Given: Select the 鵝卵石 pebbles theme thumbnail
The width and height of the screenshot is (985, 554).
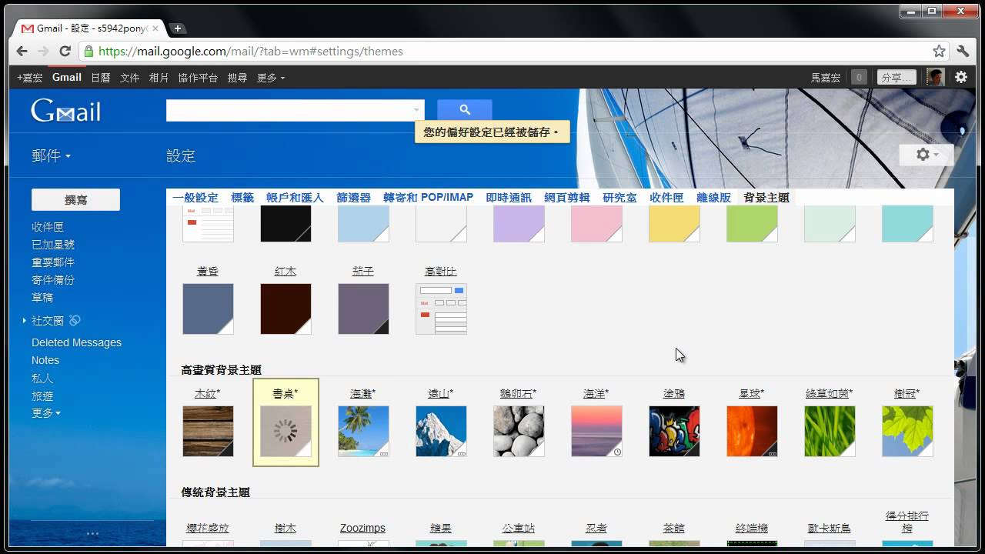Looking at the screenshot, I should (519, 431).
